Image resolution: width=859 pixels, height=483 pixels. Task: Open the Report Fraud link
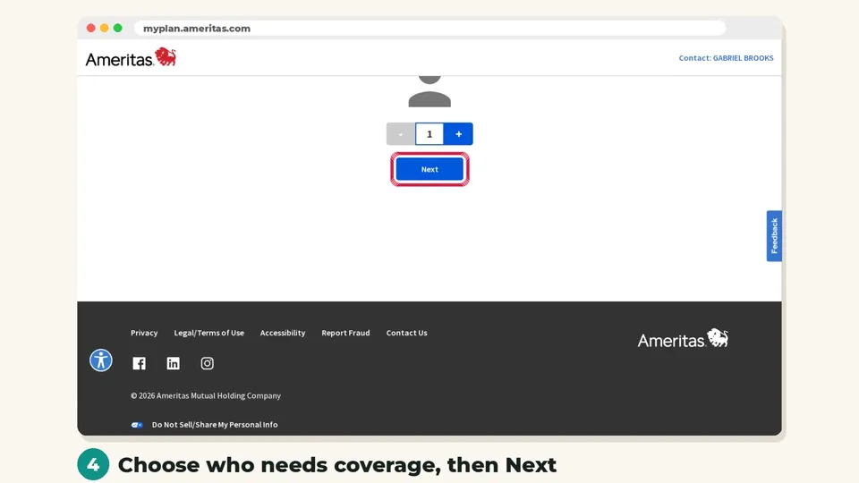click(x=345, y=333)
